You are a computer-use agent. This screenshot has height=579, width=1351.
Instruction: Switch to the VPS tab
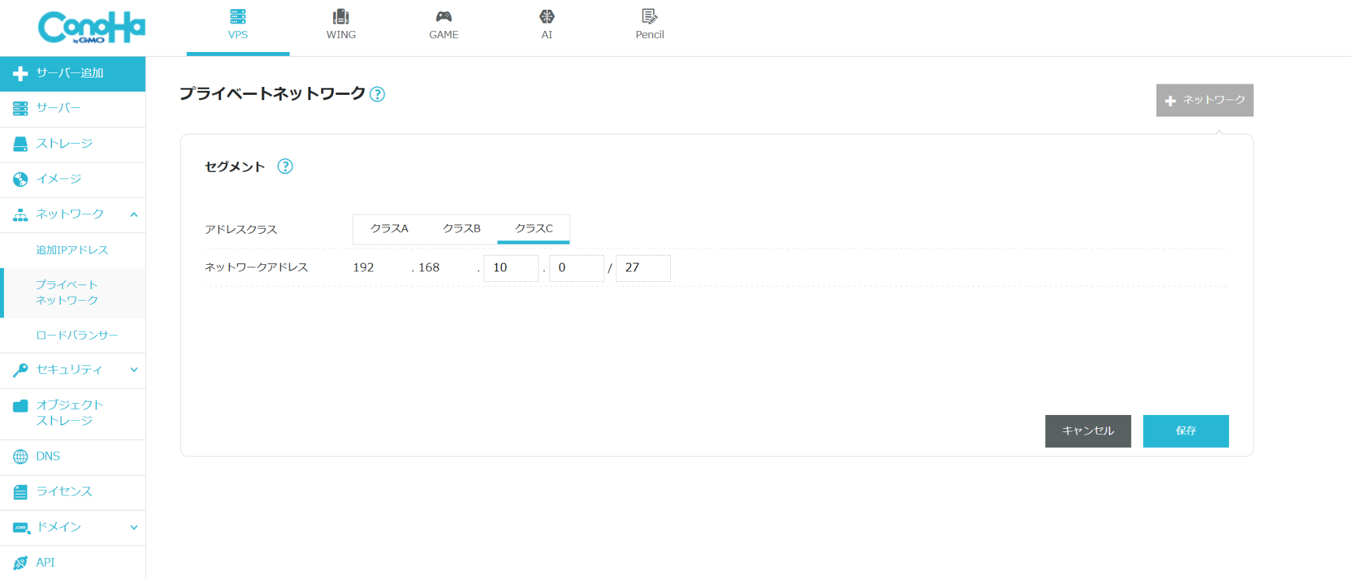pyautogui.click(x=237, y=26)
